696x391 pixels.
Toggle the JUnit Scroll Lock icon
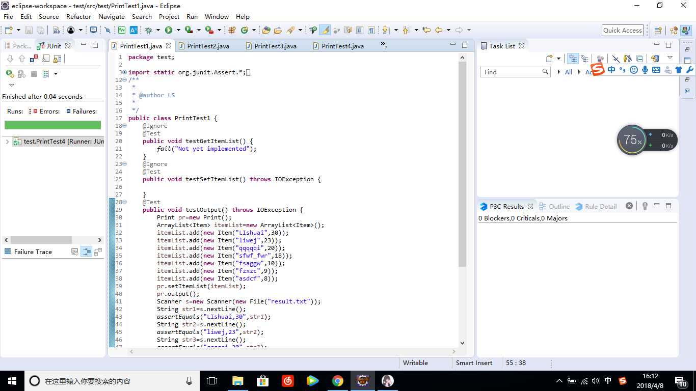tap(57, 59)
